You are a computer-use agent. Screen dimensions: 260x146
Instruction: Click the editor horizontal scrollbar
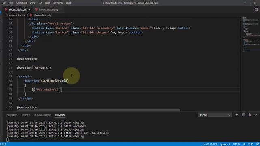99,110
